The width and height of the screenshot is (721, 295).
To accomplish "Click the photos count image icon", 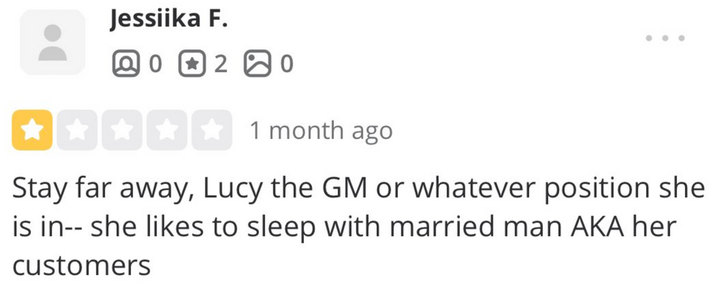I will pyautogui.click(x=257, y=65).
